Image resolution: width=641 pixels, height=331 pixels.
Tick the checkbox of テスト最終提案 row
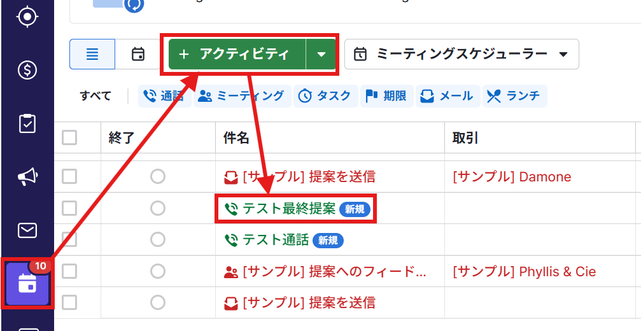[x=69, y=208]
